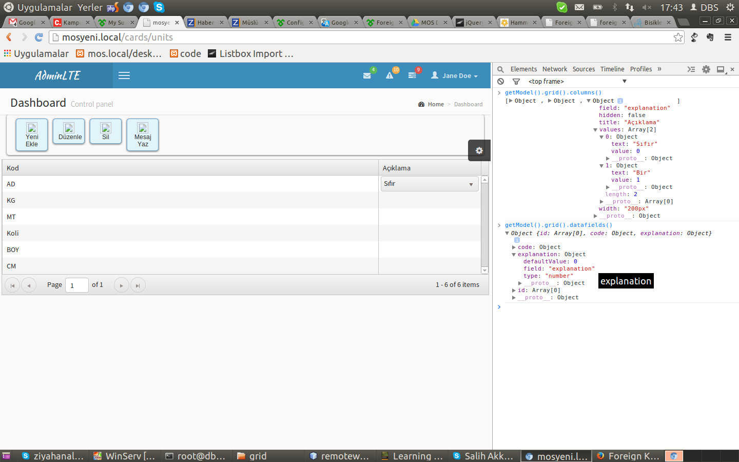Open the Yerler menu in top panel
Viewport: 739px width, 462px height.
click(x=90, y=7)
